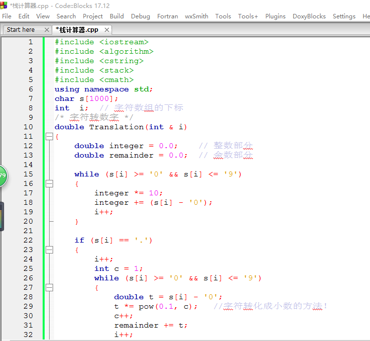Image resolution: width=370 pixels, height=341 pixels.
Task: Open the View menu
Action: [x=43, y=16]
